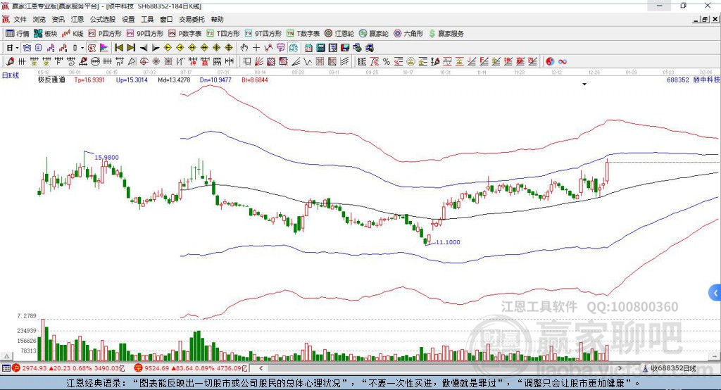Open the 窗口 menu
Image resolution: width=721 pixels, height=390 pixels.
166,19
